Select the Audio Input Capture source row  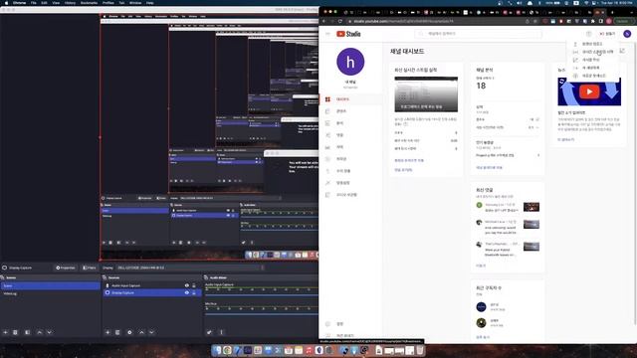point(151,285)
